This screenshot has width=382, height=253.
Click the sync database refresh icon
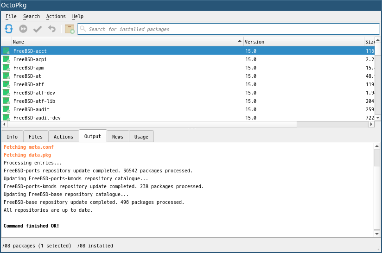click(9, 29)
